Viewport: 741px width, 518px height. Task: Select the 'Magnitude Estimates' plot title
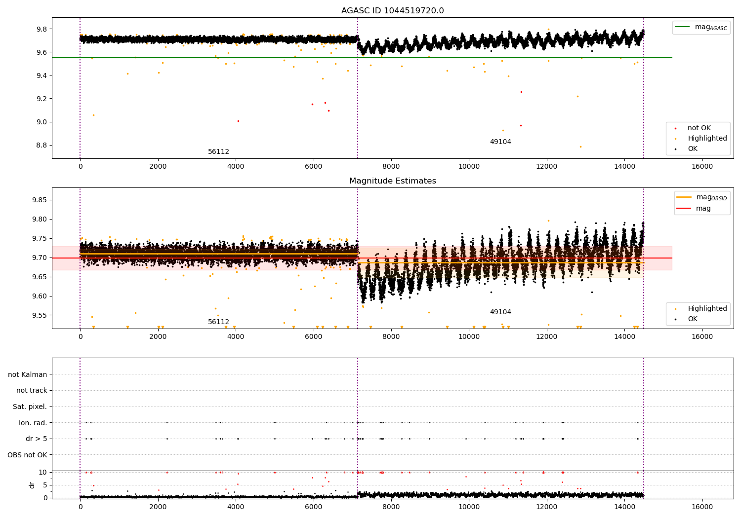393,181
